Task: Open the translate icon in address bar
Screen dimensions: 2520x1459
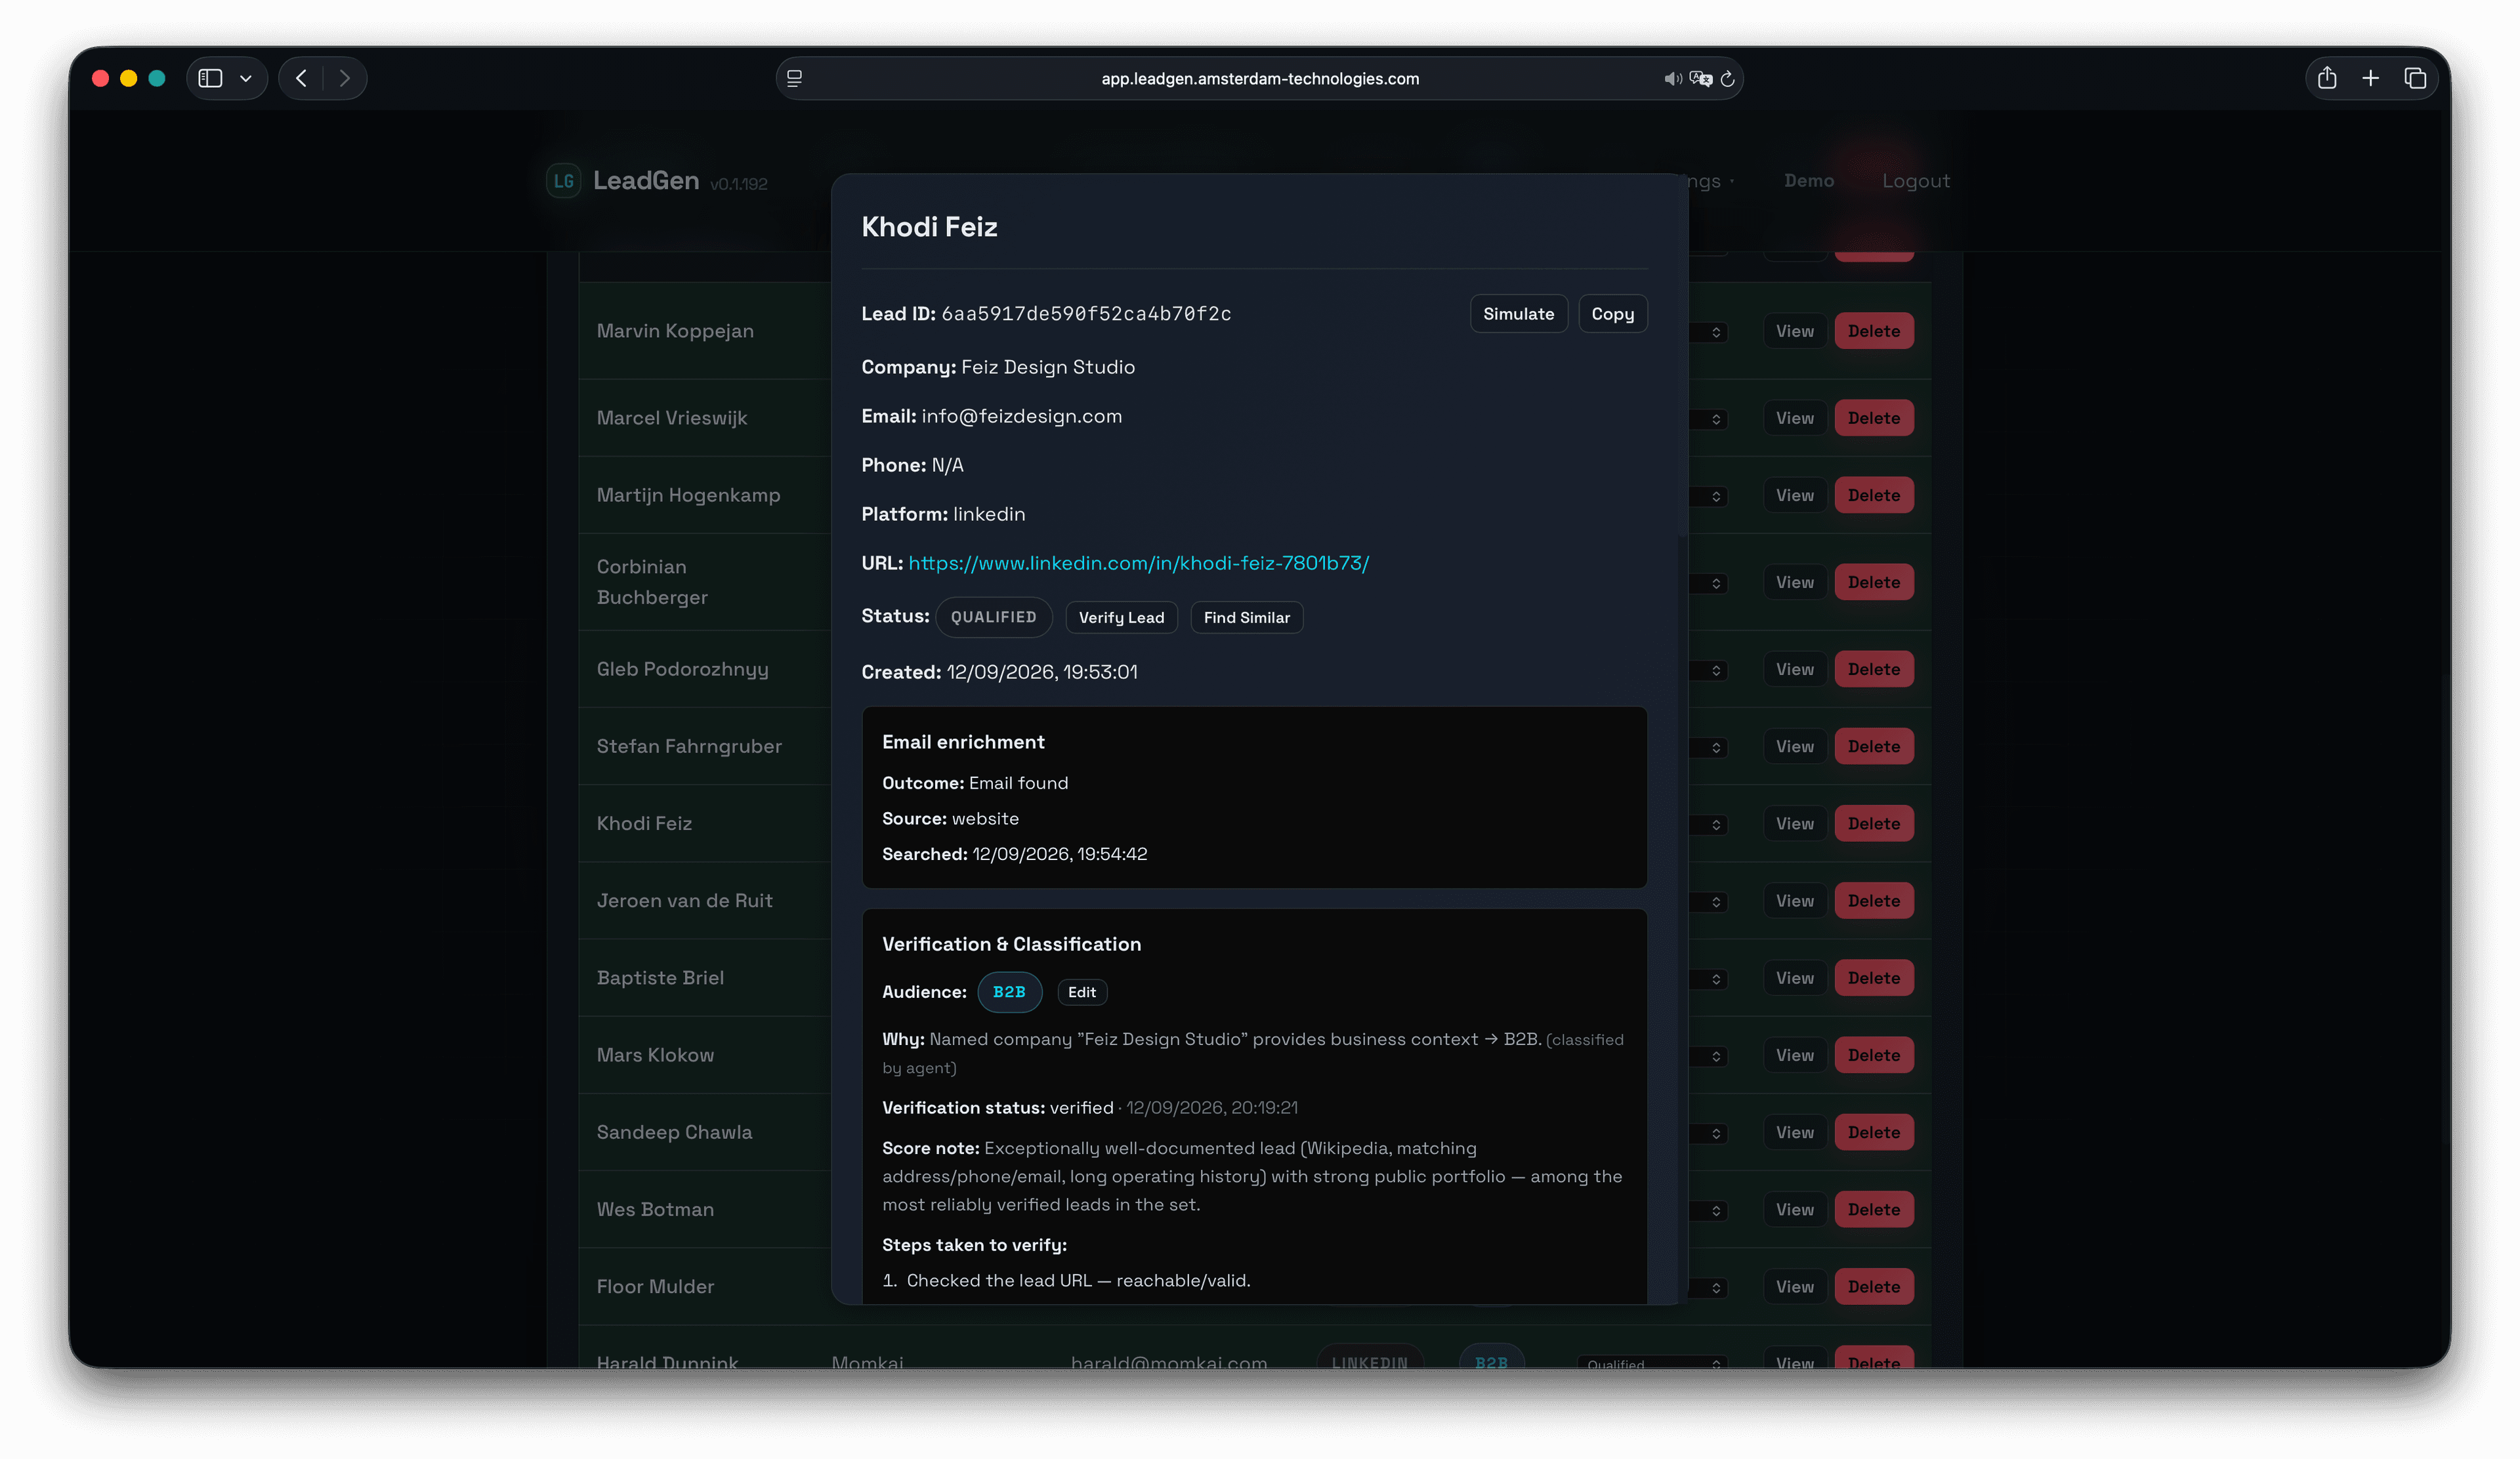Action: (x=1700, y=78)
